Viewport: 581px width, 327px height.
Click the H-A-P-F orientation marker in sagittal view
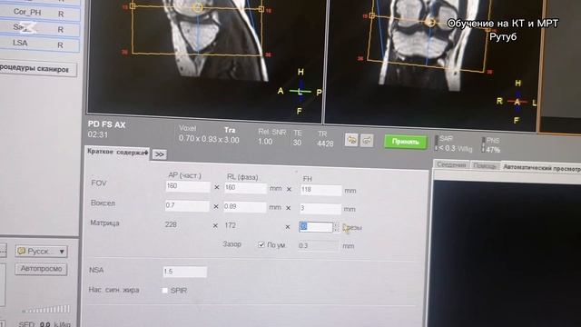coord(300,91)
